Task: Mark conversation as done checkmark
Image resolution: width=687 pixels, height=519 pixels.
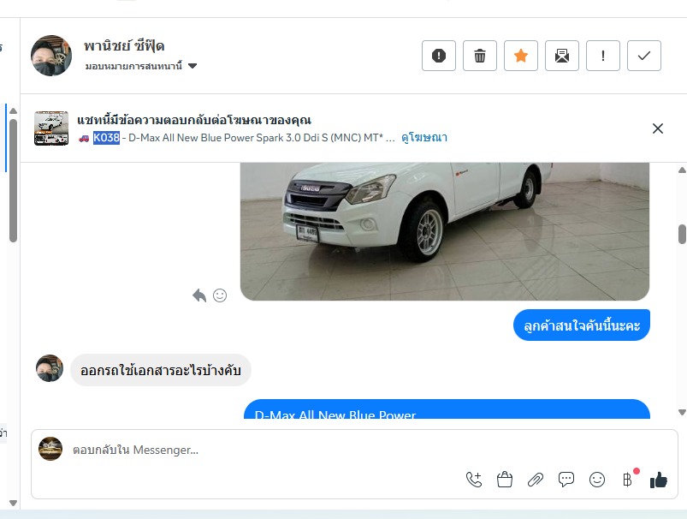Action: click(644, 56)
